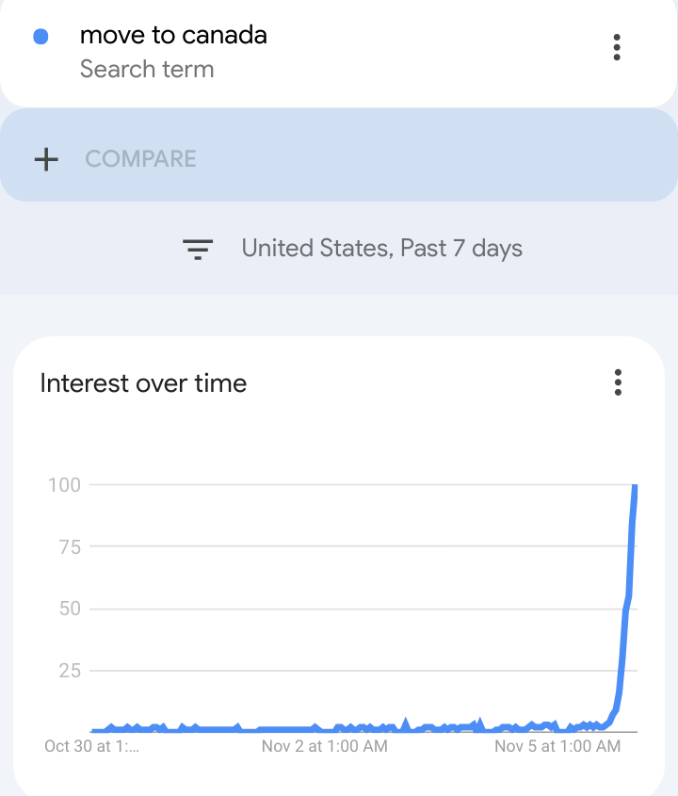Click the blue dot beside move to canada
The width and height of the screenshot is (678, 796).
[40, 37]
